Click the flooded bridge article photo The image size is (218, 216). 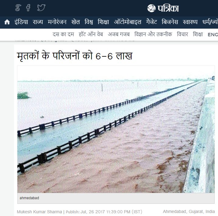(116, 129)
